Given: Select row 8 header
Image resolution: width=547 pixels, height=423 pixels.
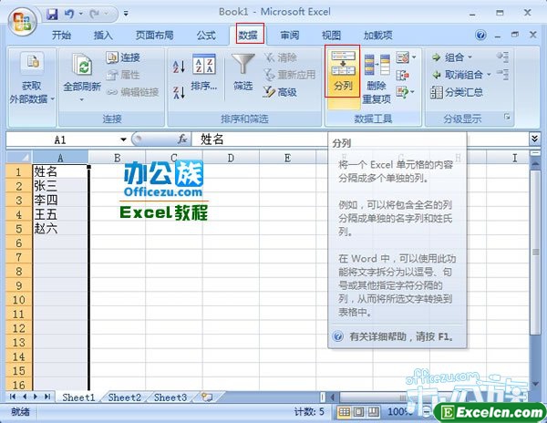Looking at the screenshot, I should pos(19,272).
